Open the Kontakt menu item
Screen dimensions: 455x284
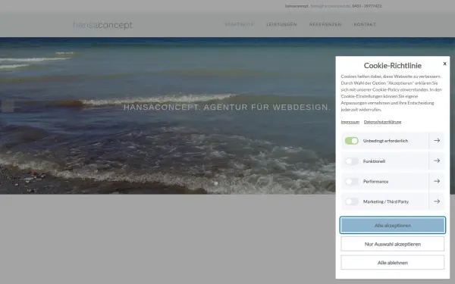[x=365, y=24]
